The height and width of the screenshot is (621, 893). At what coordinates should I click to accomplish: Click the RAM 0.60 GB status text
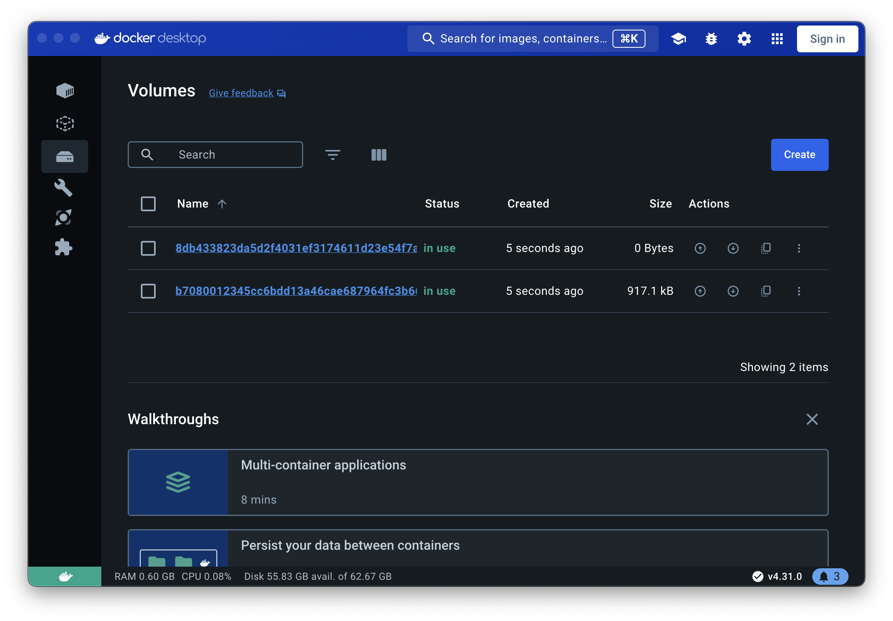[145, 577]
